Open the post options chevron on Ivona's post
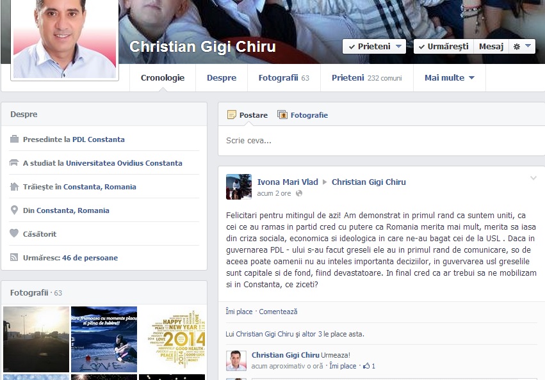Screen dimensions: 545x380 (533, 178)
